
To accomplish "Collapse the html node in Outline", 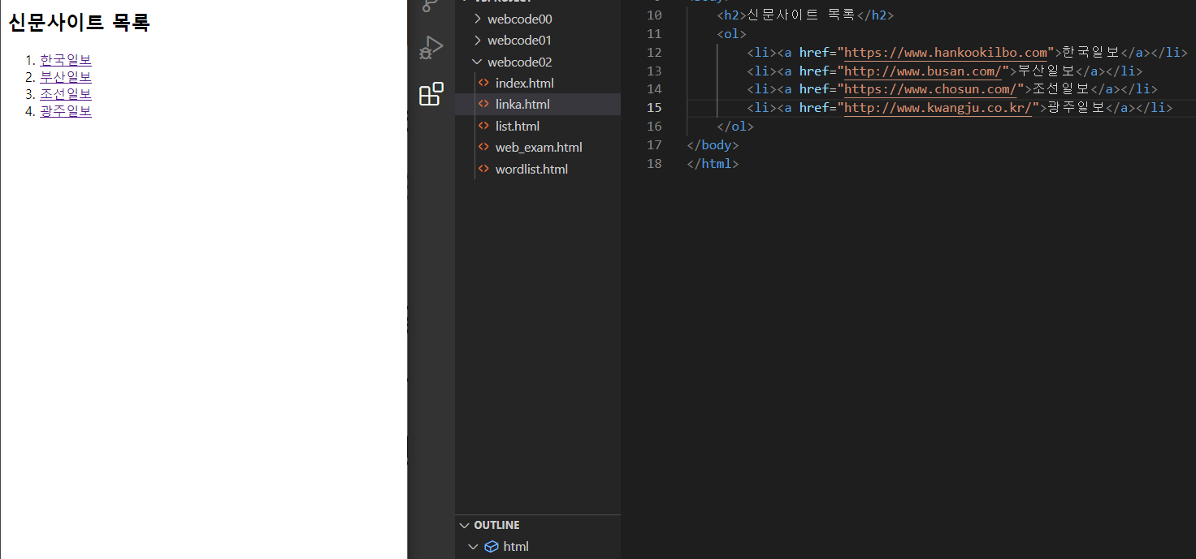I will pyautogui.click(x=473, y=547).
